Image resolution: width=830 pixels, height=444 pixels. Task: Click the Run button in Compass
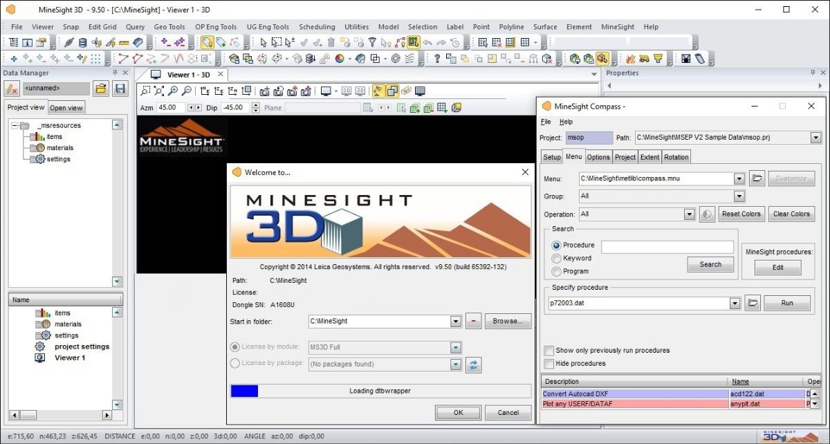[x=787, y=303]
